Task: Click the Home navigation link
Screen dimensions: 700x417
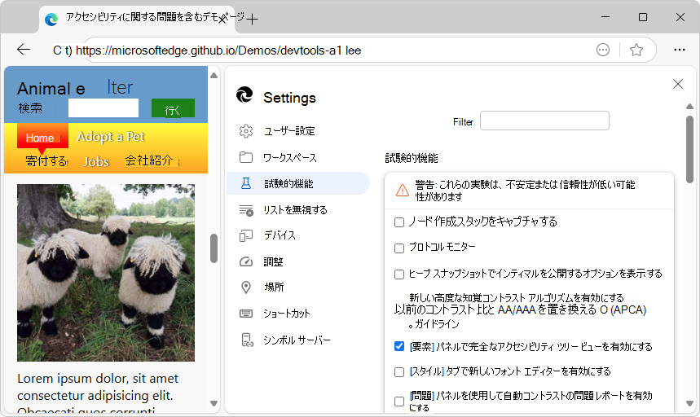Action: point(42,137)
